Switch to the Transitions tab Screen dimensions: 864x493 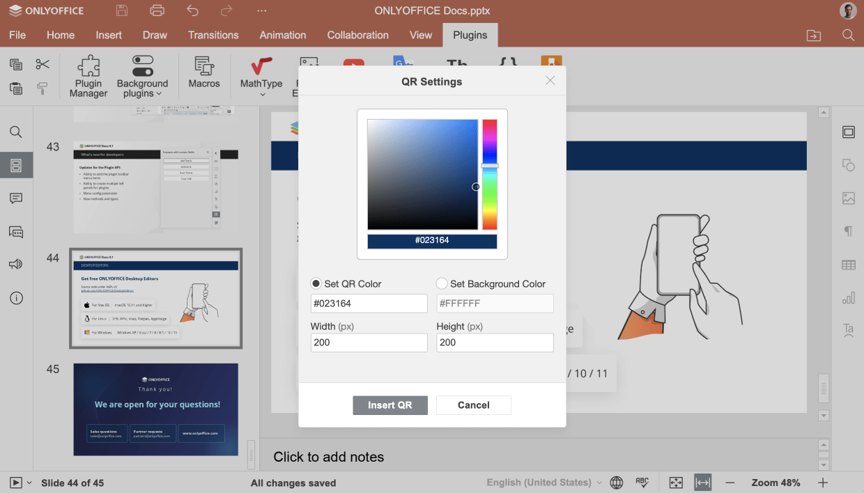click(213, 35)
